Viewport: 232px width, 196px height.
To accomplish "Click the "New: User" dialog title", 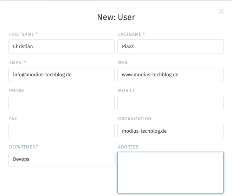I will point(116,17).
